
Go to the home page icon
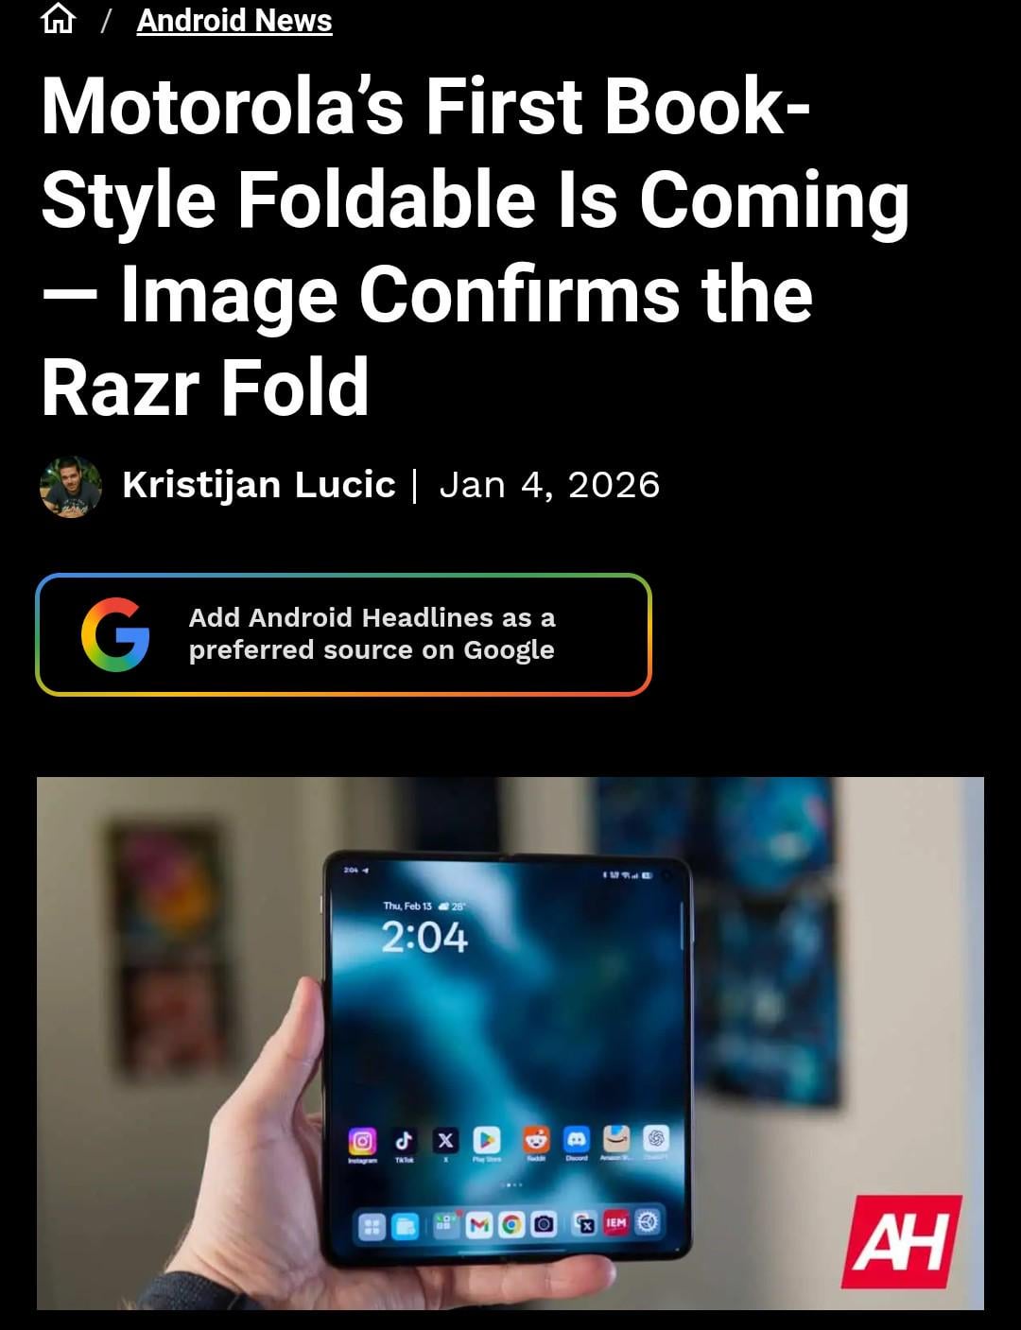tap(59, 19)
